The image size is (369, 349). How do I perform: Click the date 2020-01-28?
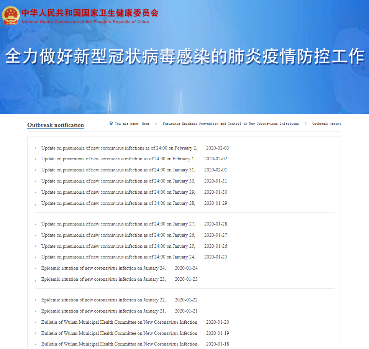click(x=216, y=224)
